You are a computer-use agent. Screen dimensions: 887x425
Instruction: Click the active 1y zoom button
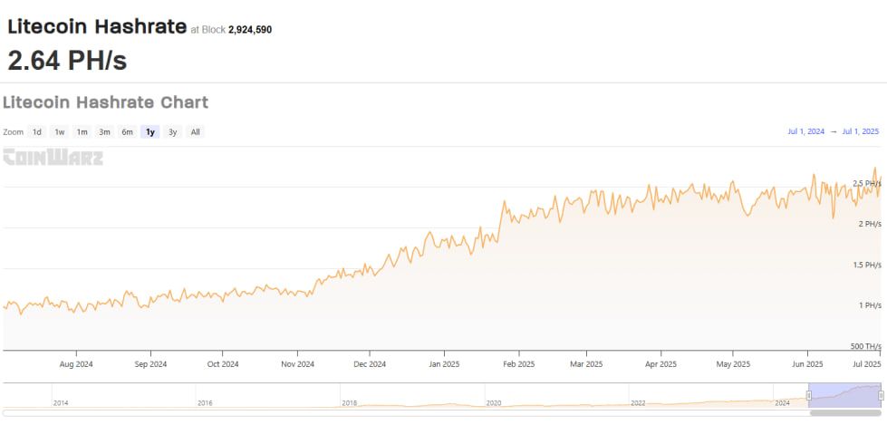coord(150,132)
